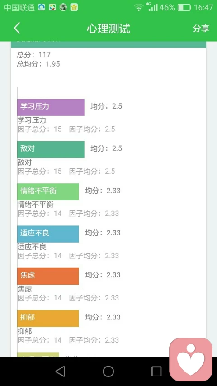The height and width of the screenshot is (386, 217).
Task: Tap the 分享 share button
Action: [201, 29]
